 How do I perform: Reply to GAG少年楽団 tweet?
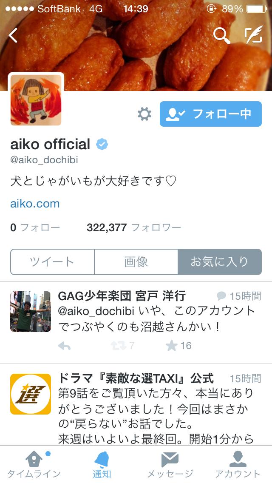[64, 346]
